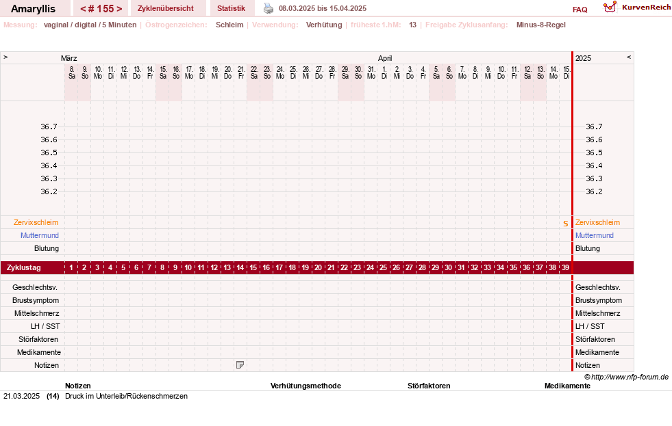Click the right chart arrow beside 2025
672x426 pixels.
click(629, 57)
